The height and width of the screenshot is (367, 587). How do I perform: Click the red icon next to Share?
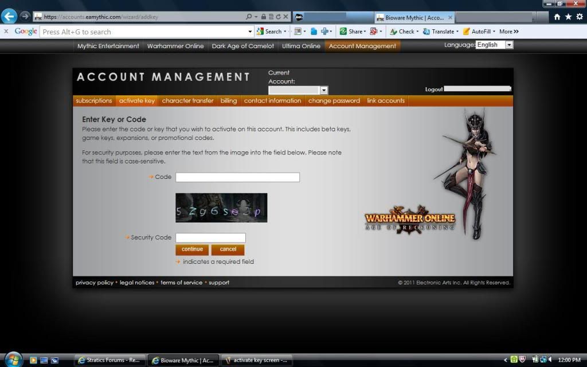[x=373, y=32]
